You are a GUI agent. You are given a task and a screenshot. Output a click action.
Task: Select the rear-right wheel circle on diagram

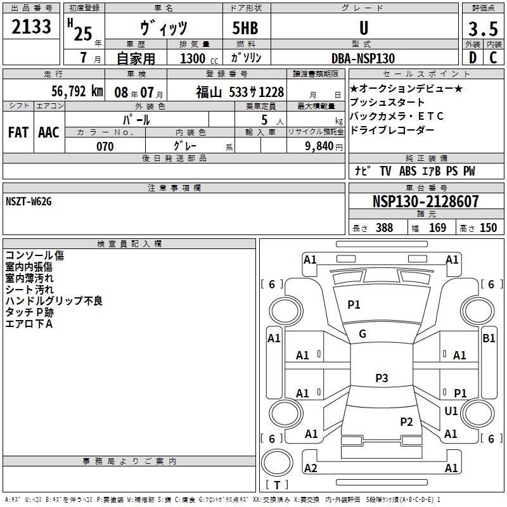point(478,413)
